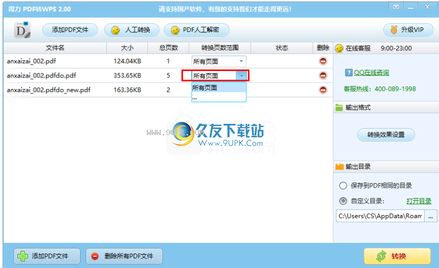Delete anxaizai_002.pdf with its red icon
The width and height of the screenshot is (439, 268).
click(323, 61)
